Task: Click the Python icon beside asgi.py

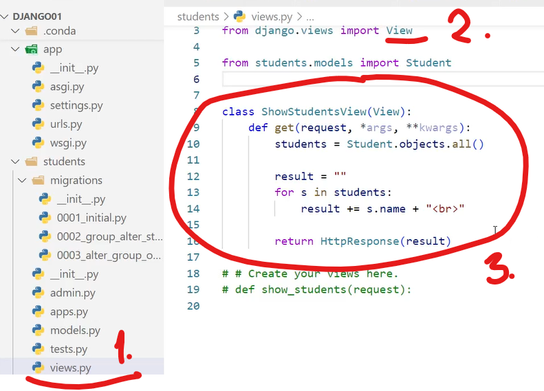Action: coord(38,87)
